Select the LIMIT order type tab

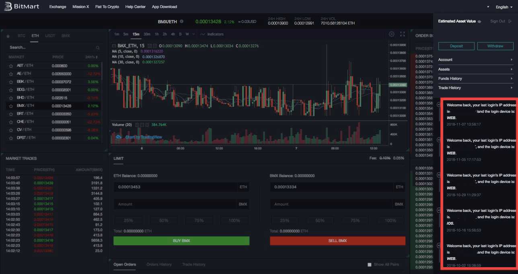coord(119,158)
